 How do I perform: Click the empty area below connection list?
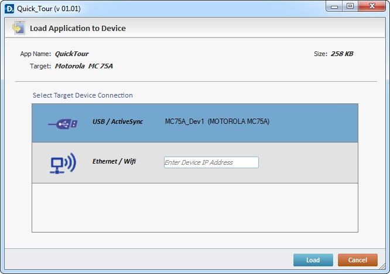click(x=195, y=207)
